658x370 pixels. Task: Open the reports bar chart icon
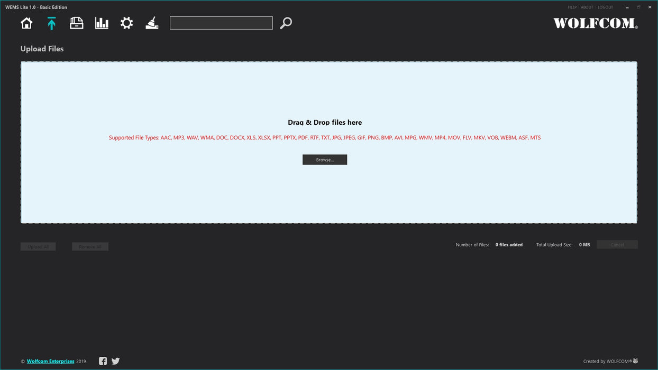[x=102, y=23]
